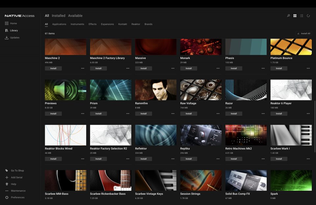
Task: Click the Maschine 2 product thumbnail
Action: tap(65, 46)
